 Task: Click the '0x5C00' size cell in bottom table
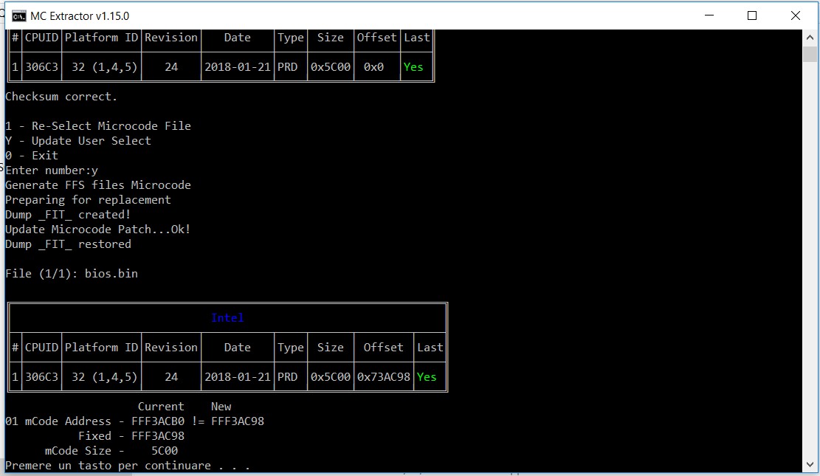(x=331, y=377)
